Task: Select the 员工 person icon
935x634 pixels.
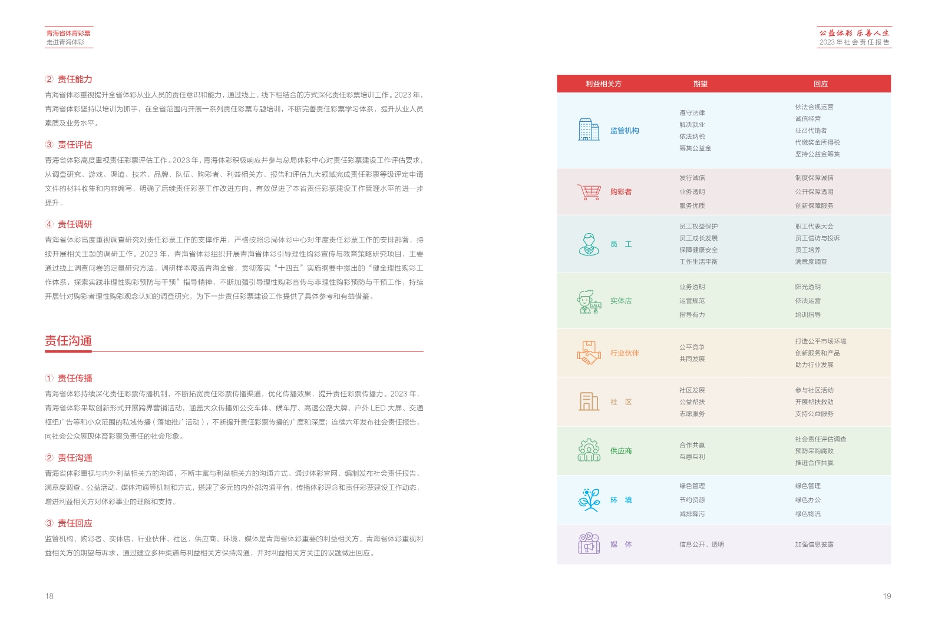Action: 589,244
